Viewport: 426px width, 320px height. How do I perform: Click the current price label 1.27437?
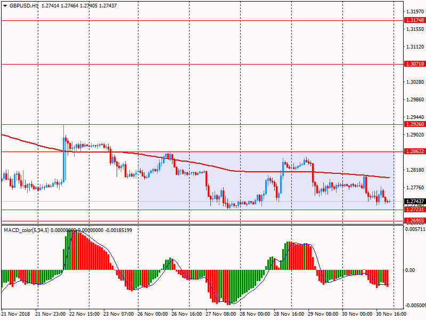tap(414, 202)
